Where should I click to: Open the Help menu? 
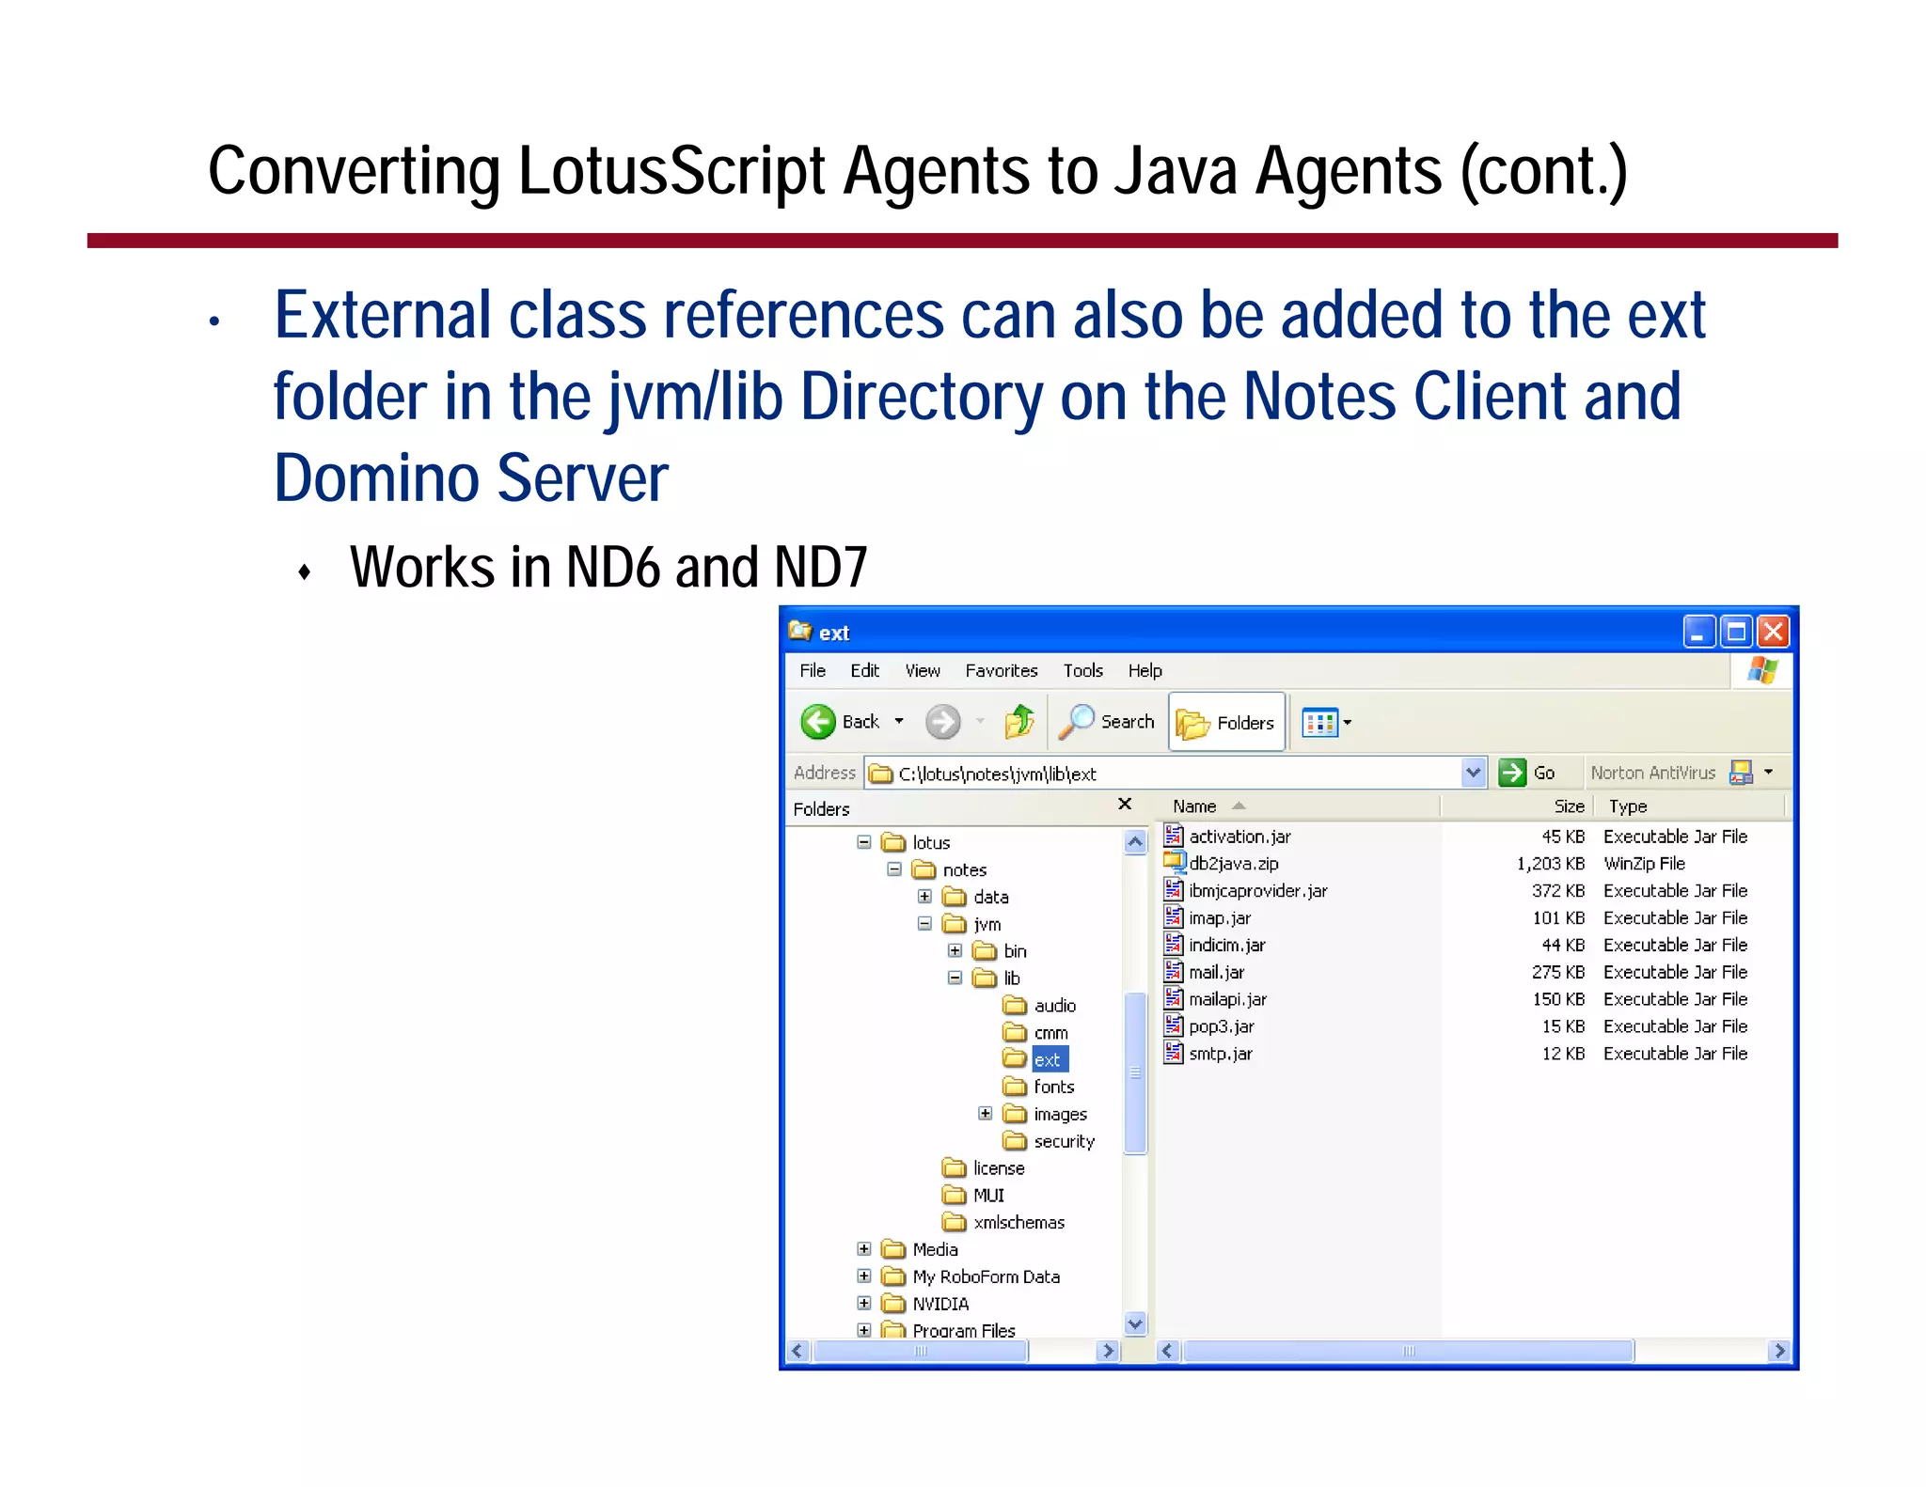(x=1145, y=670)
